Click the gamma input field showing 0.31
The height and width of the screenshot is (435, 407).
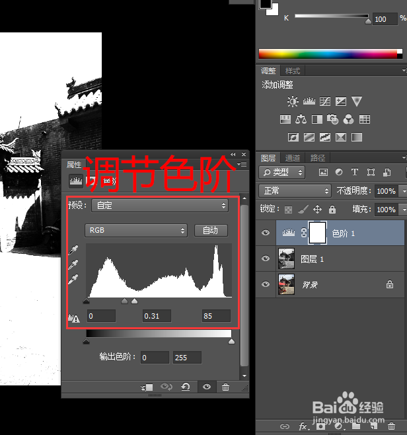157,316
